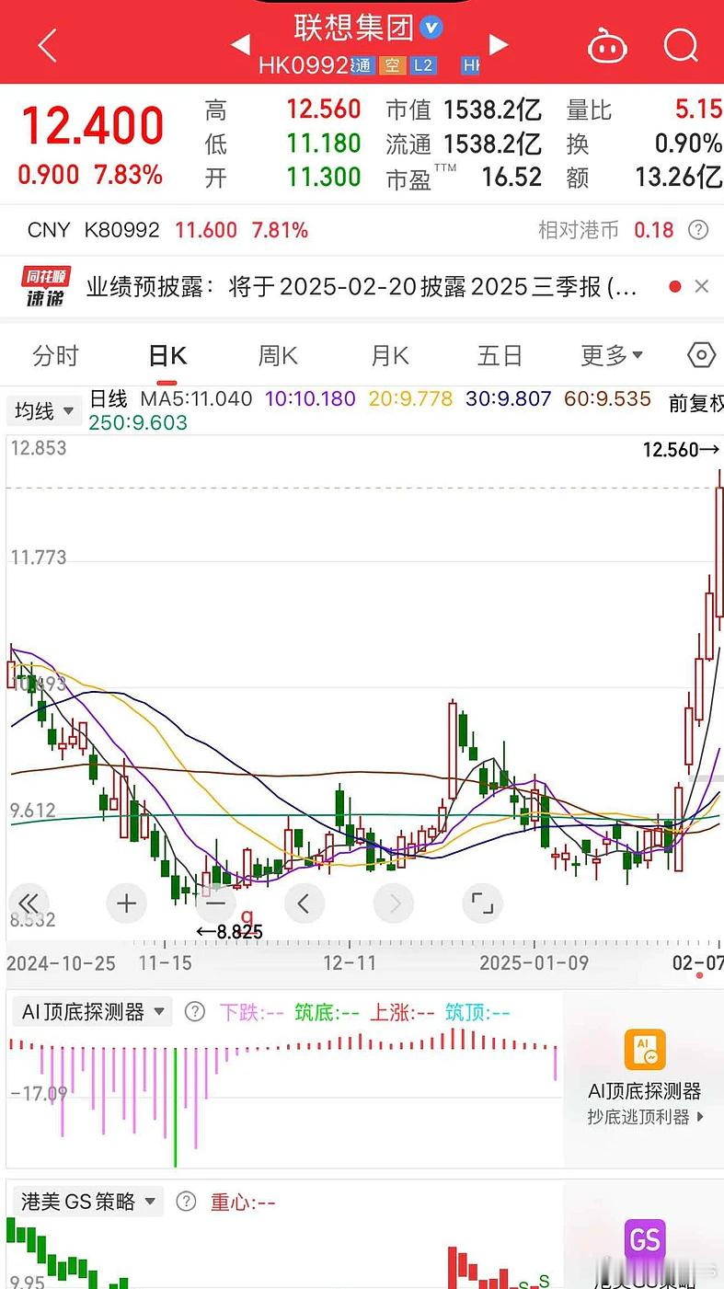Open 港美GS策略 indicator dropdown
This screenshot has width=724, height=1289.
point(88,1202)
